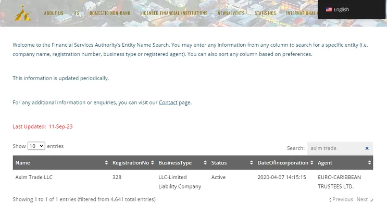Click the BusinessType header text
This screenshot has width=387, height=216.
[x=175, y=163]
